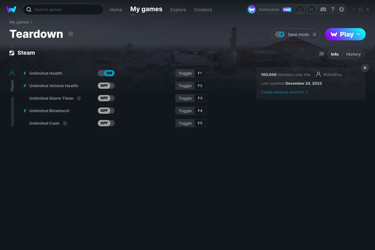Image resolution: width=375 pixels, height=250 pixels.
Task: Click the Steam platform icon
Action: coord(12,53)
